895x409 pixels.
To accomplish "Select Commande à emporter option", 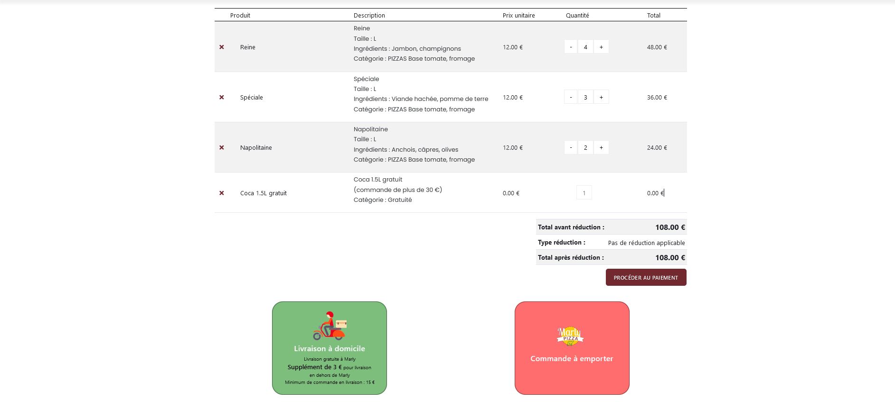I will pyautogui.click(x=572, y=359).
